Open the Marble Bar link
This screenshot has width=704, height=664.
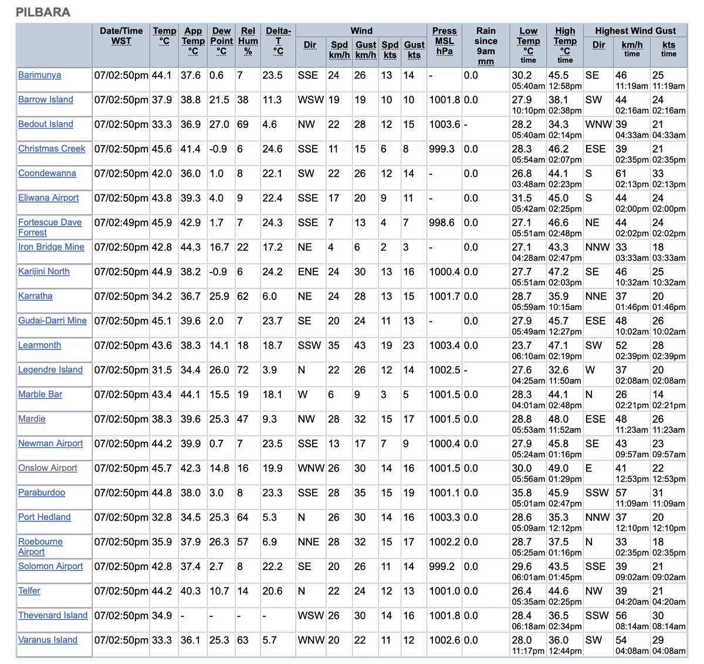[40, 395]
